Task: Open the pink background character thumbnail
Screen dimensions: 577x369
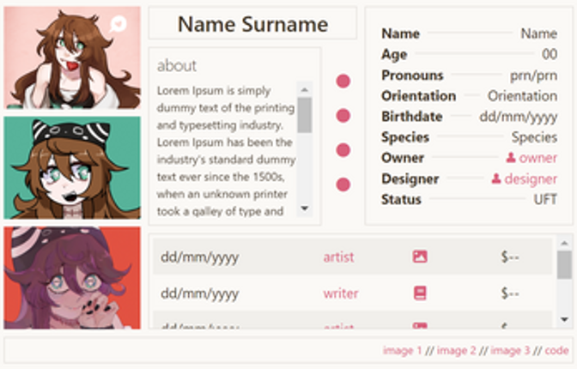Action: 72,57
